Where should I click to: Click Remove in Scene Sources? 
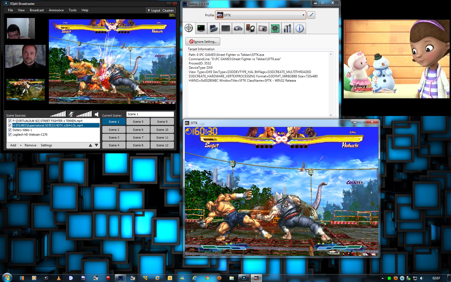click(30, 145)
